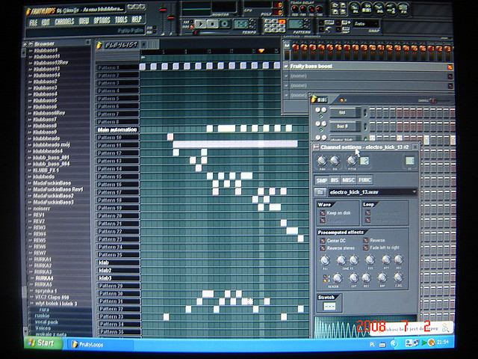Open the EDIT menu
The width and height of the screenshot is (478, 359).
[46, 22]
